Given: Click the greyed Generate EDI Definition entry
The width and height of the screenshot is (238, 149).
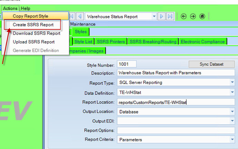Looking at the screenshot, I should [36, 50].
